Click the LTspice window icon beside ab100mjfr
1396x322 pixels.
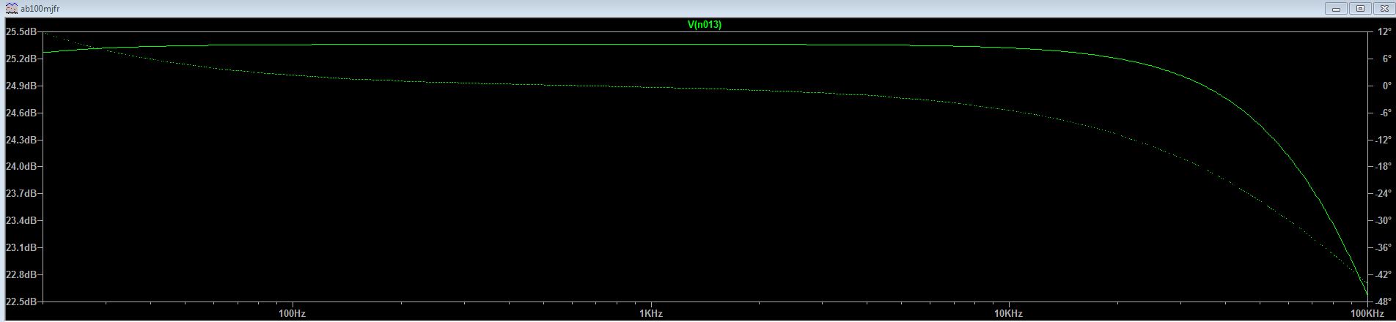(11, 8)
